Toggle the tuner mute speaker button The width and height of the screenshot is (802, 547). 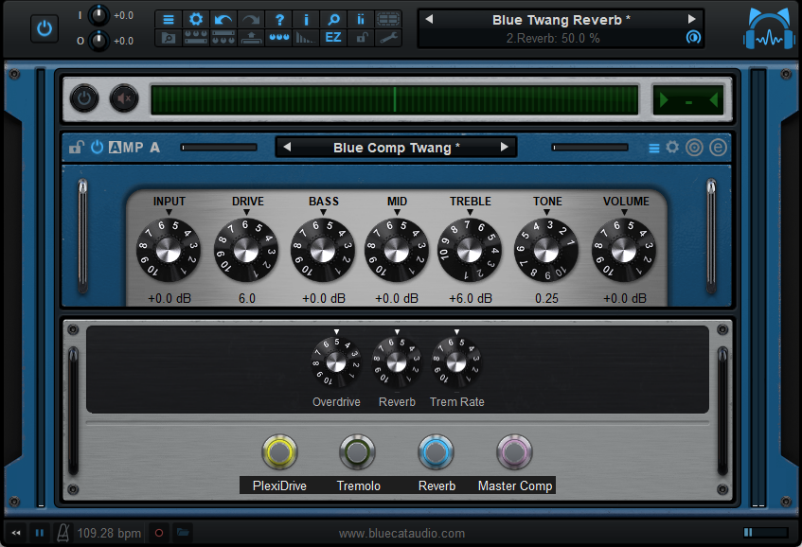124,98
